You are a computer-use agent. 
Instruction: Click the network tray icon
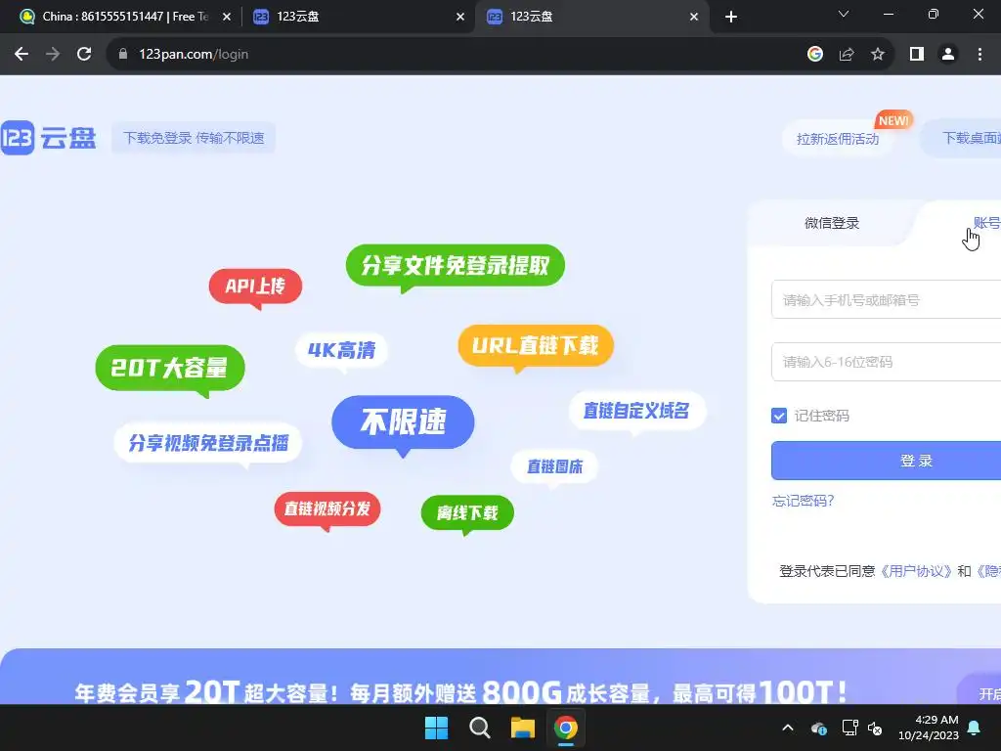click(x=849, y=728)
